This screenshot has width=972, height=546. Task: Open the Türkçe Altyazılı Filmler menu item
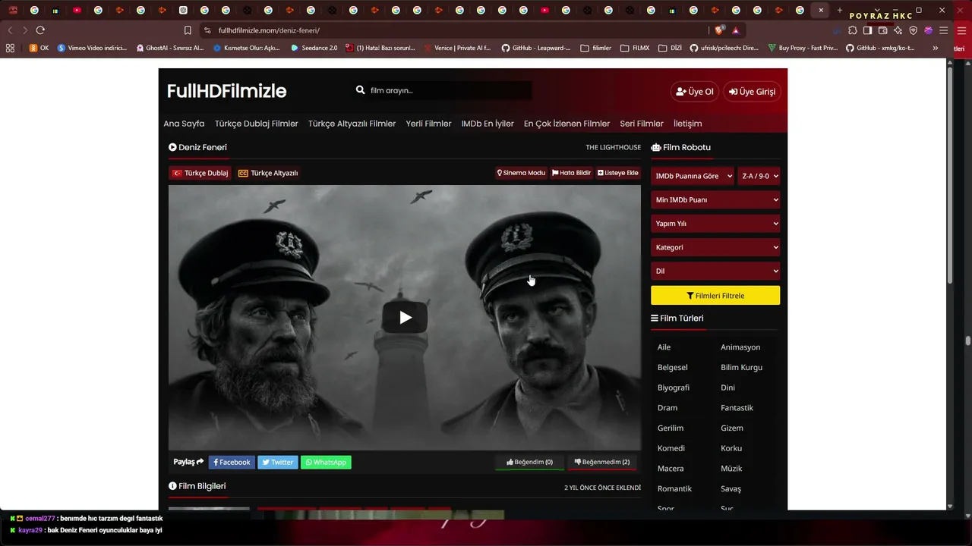(352, 124)
